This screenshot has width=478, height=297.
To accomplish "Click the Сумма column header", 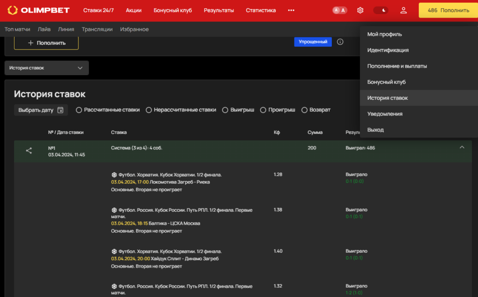I will 315,132.
